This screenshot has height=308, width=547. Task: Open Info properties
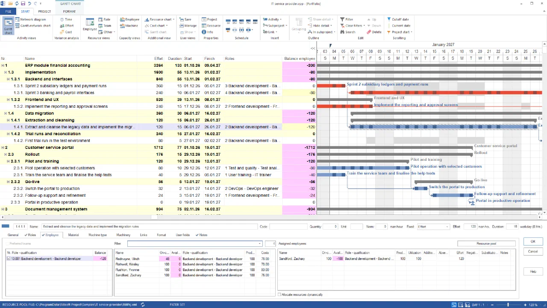click(x=207, y=32)
